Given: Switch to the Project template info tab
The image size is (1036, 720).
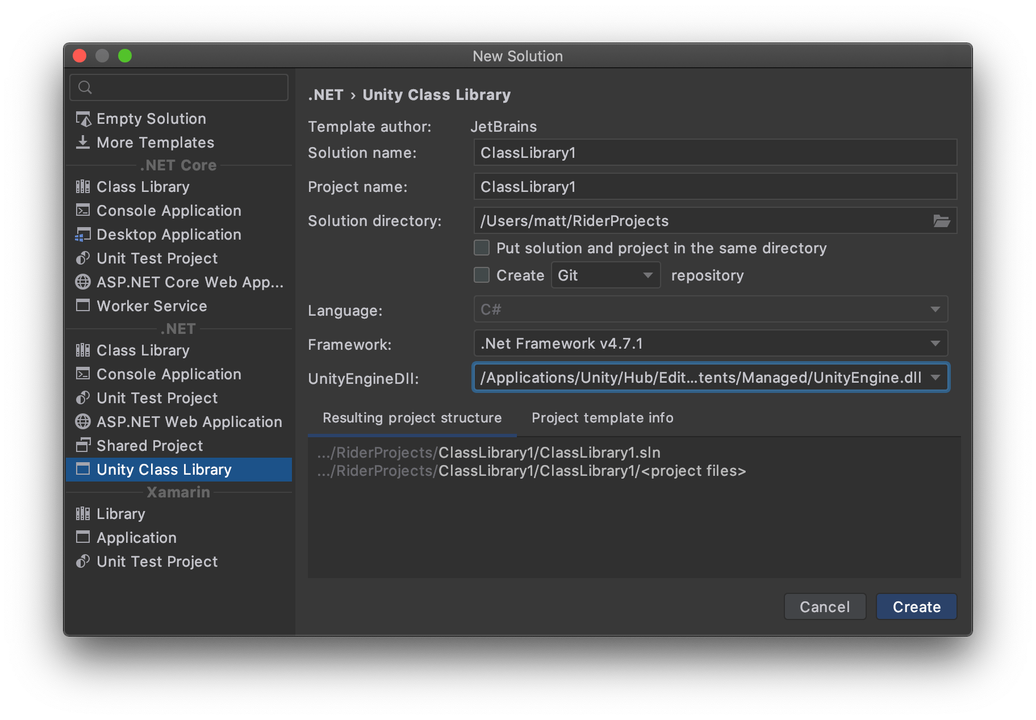Looking at the screenshot, I should (x=602, y=418).
